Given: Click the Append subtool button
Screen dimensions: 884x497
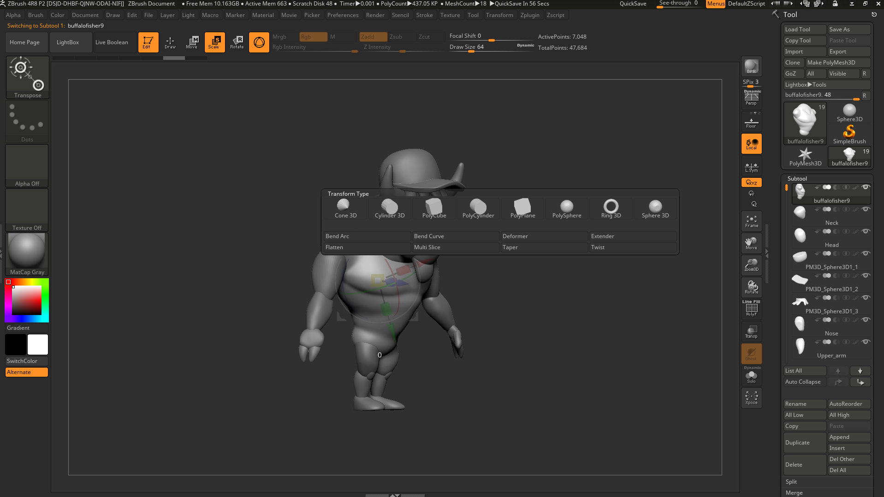Looking at the screenshot, I should pyautogui.click(x=849, y=437).
